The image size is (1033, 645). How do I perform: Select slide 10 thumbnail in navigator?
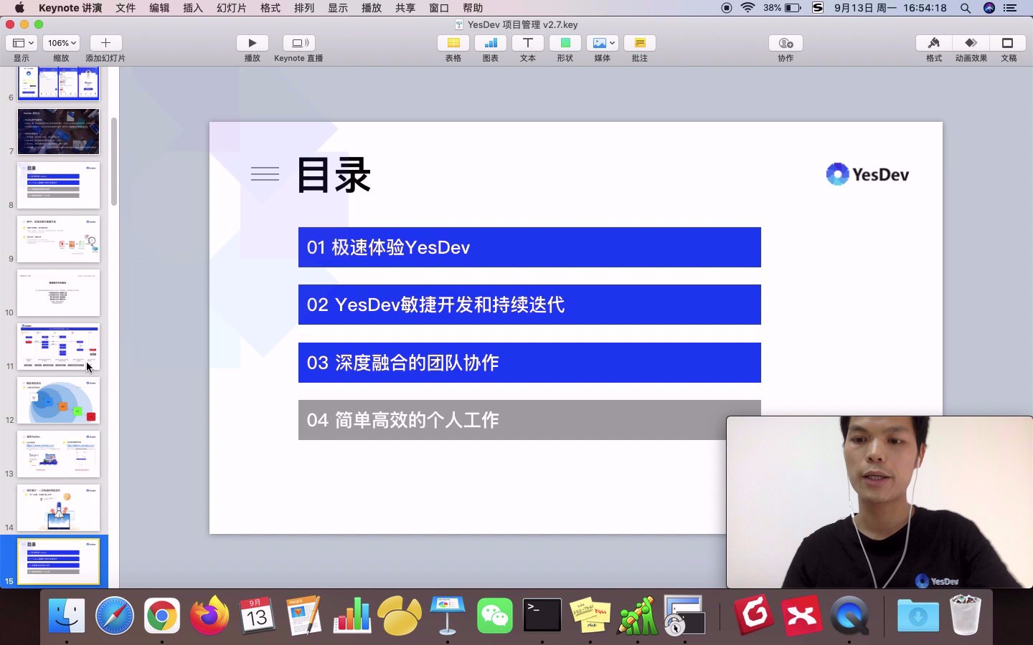[59, 292]
